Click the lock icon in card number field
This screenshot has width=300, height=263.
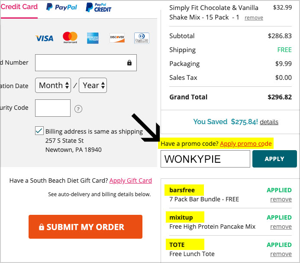point(129,62)
